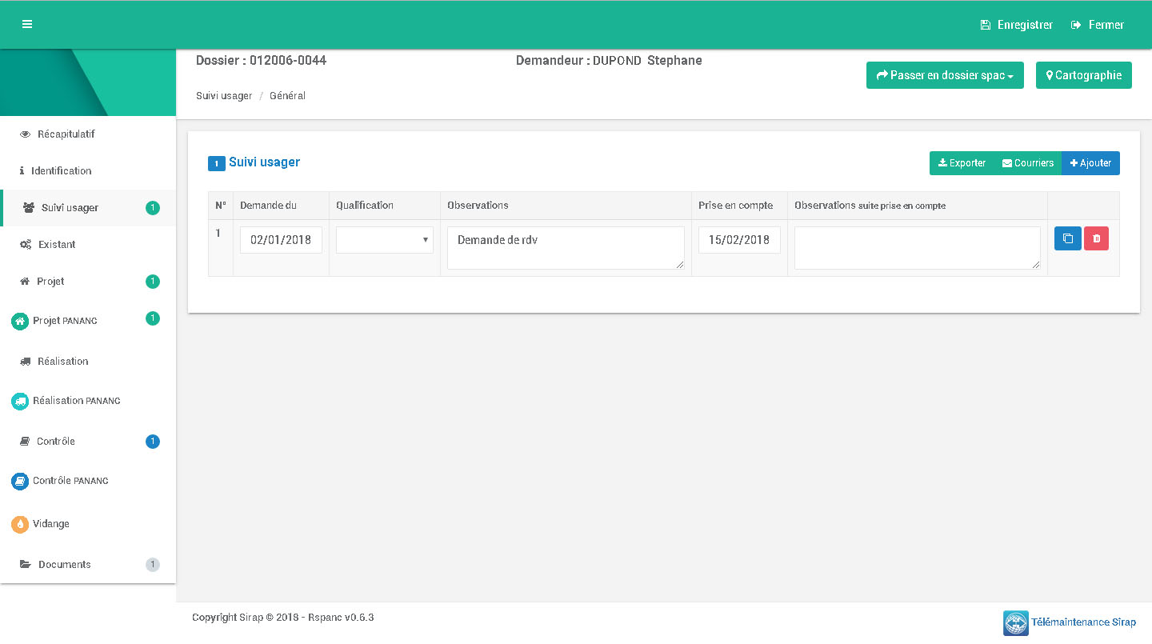Open the Documents sidebar section
This screenshot has height=644, width=1152.
[88, 565]
